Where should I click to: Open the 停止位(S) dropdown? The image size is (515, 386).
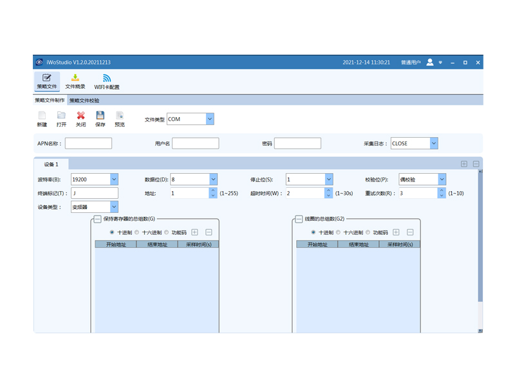point(329,179)
